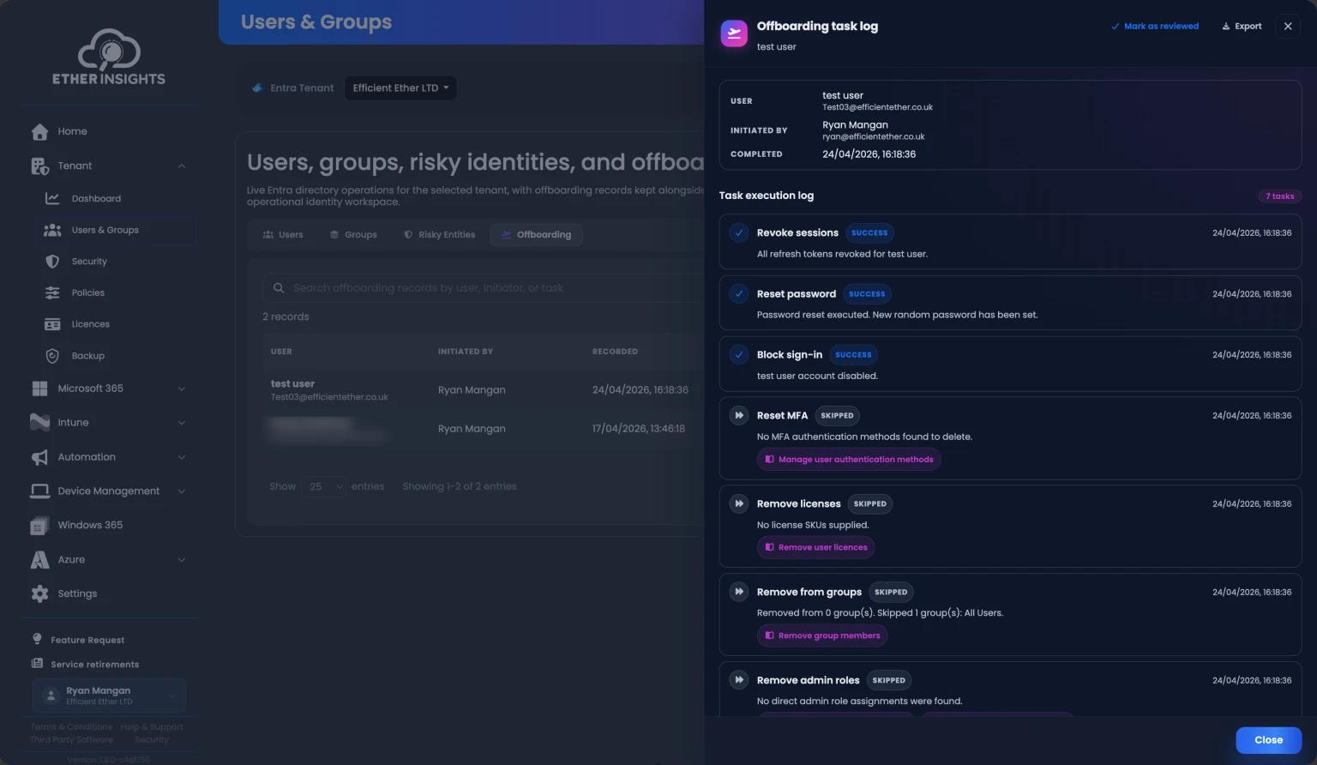The width and height of the screenshot is (1317, 765).
Task: Open Remove group members link
Action: (x=822, y=635)
